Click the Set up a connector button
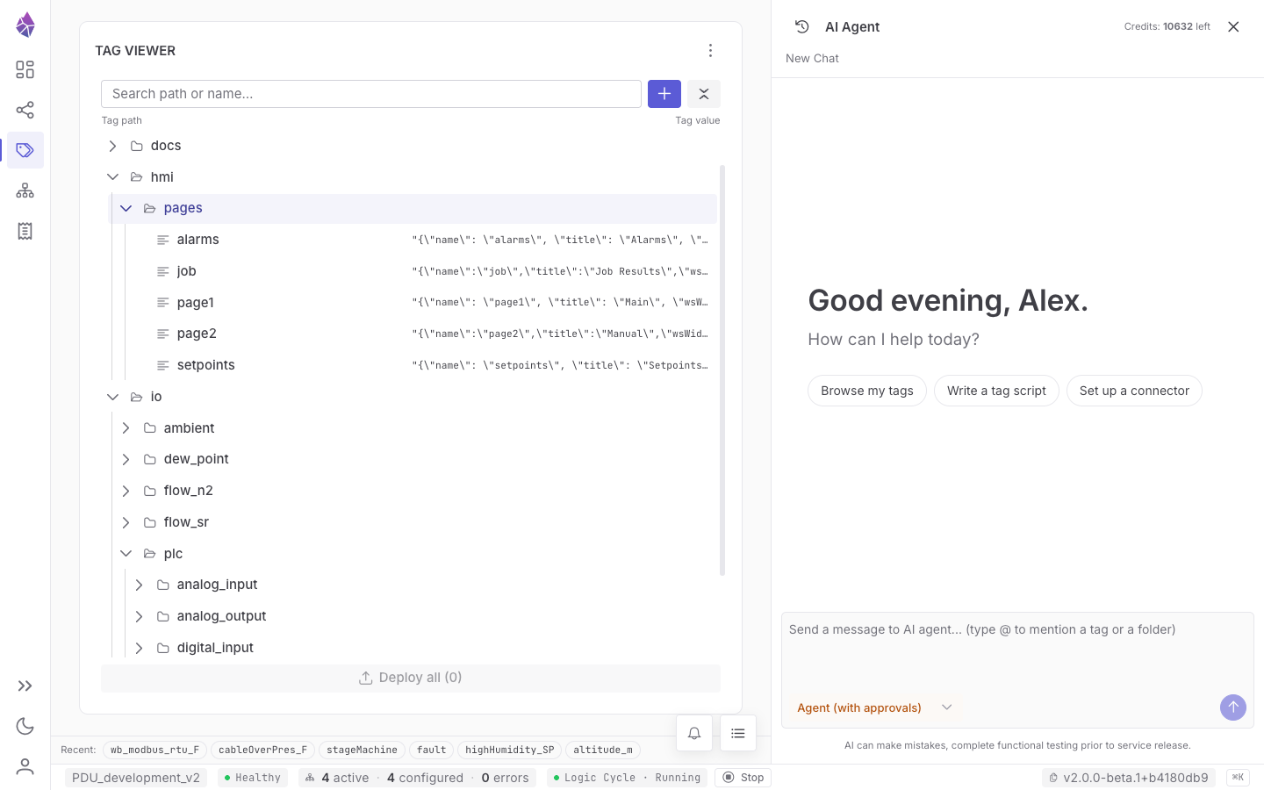The image size is (1264, 790). click(1134, 391)
